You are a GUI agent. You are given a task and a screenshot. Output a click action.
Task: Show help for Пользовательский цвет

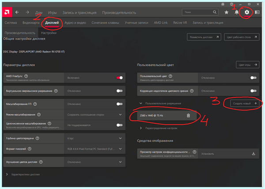tap(170, 76)
